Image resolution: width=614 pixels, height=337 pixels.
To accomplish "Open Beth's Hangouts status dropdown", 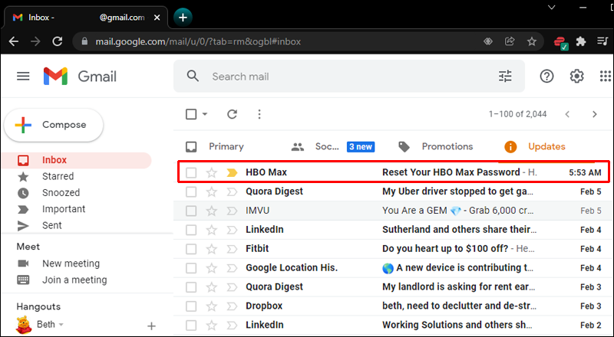I will [61, 325].
